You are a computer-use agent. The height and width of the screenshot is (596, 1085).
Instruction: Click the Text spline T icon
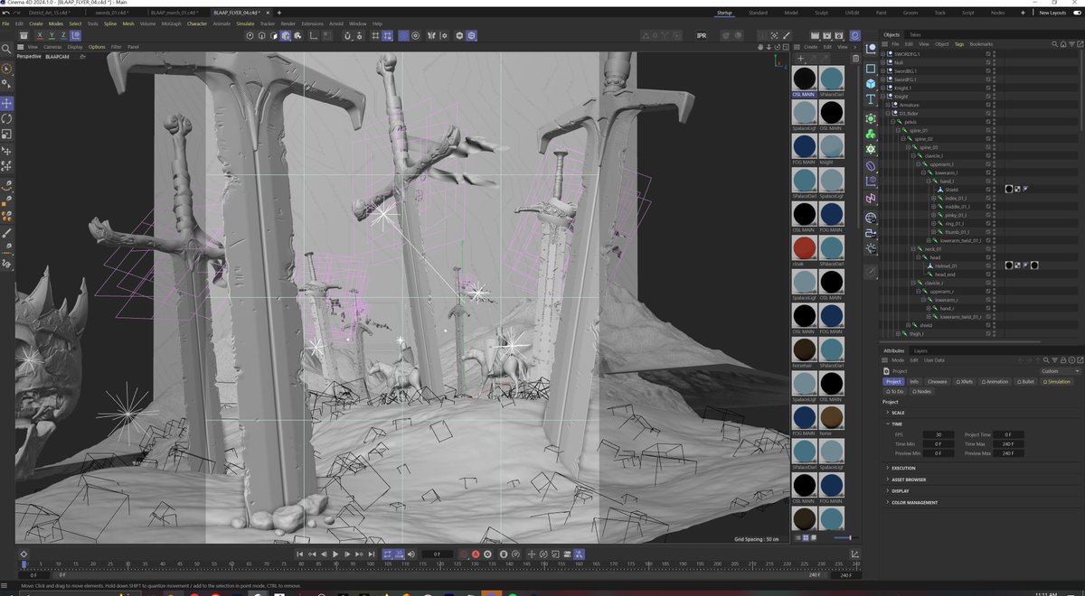pyautogui.click(x=871, y=98)
